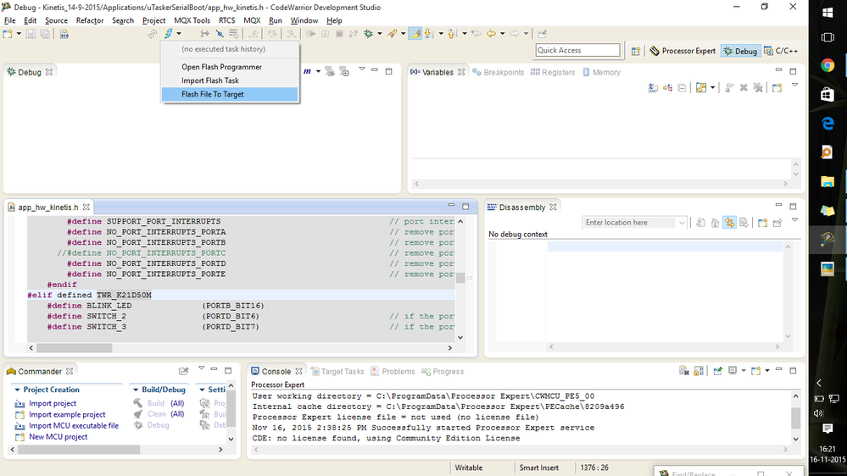This screenshot has width=847, height=476.
Task: Switch to the Memory tab
Action: pos(601,72)
